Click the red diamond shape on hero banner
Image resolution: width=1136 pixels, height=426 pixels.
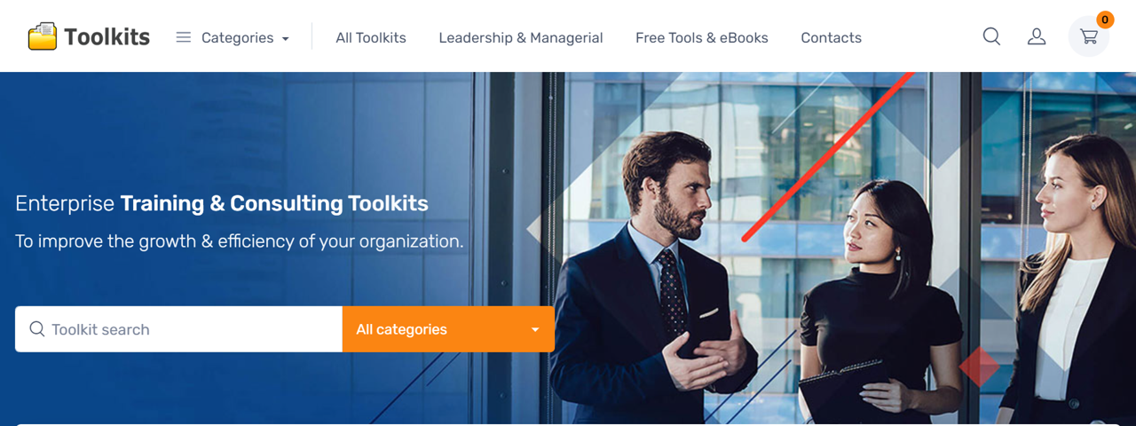[x=979, y=367]
